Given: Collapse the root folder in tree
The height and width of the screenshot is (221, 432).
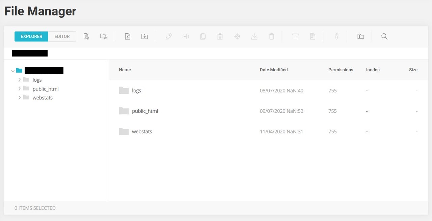Looking at the screenshot, I should click(x=13, y=71).
